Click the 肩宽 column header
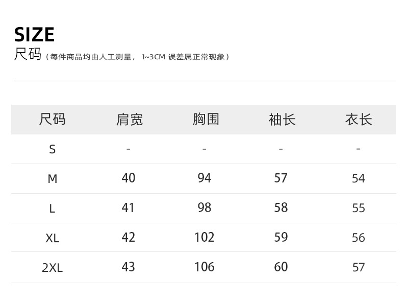 tap(129, 120)
